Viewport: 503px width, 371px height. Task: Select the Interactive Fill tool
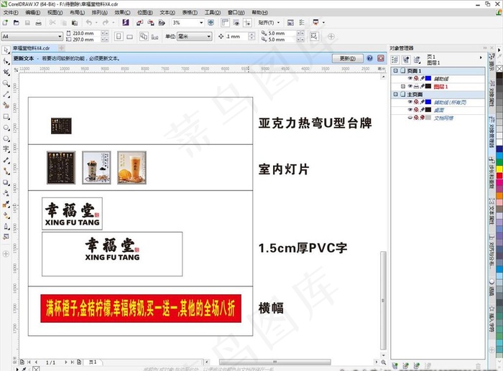[6, 215]
